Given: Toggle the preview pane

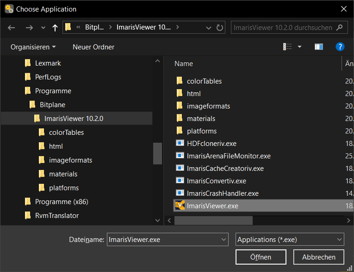Looking at the screenshot, I should point(319,47).
